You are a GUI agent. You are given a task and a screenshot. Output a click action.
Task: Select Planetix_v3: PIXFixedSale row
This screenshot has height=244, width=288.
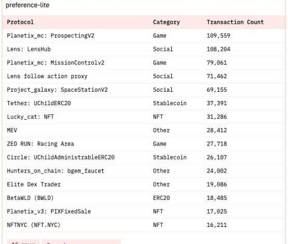pos(144,211)
